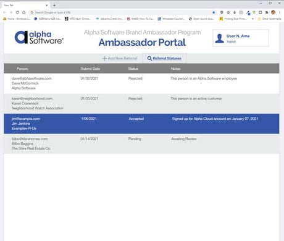The height and width of the screenshot is (241, 284).
Task: Click Neighborhood Watch Association company name
Action: 38,108
